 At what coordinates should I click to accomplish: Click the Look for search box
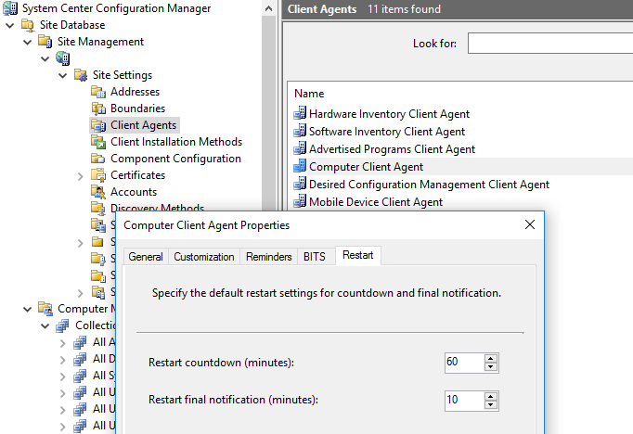[x=550, y=44]
